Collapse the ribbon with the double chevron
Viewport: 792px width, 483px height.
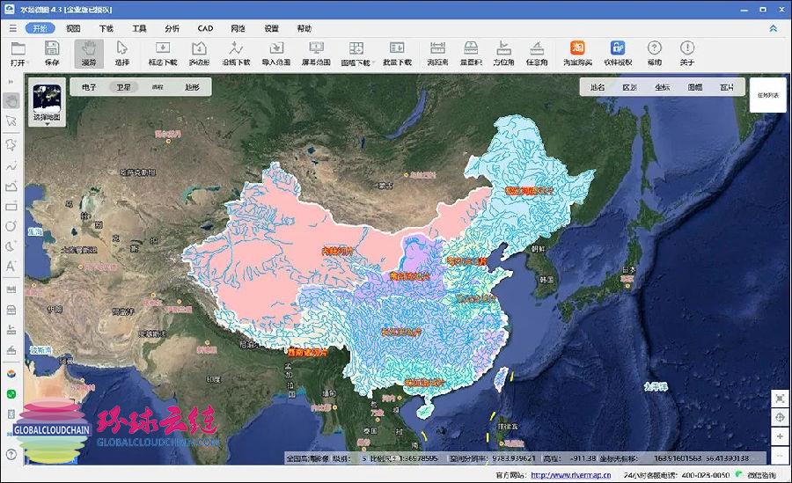774,28
